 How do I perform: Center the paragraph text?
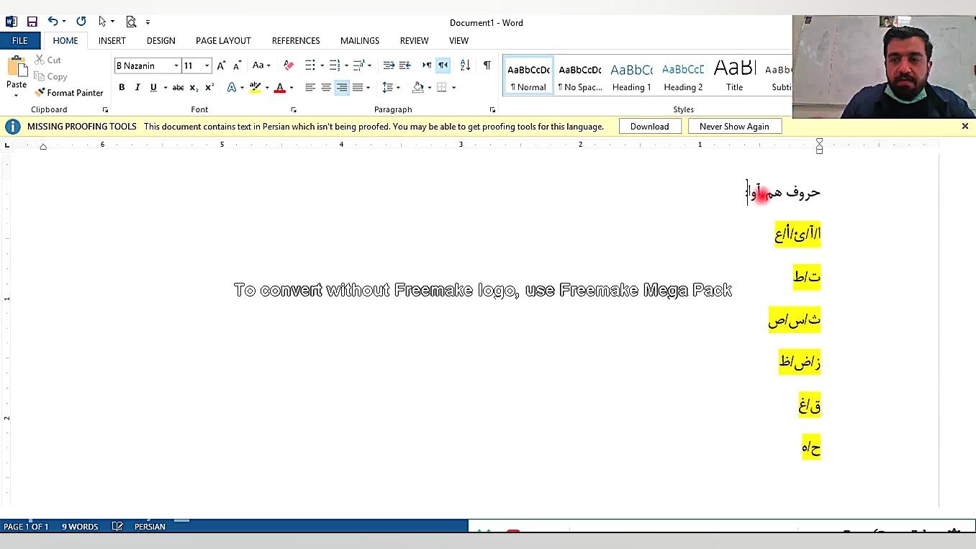coord(326,88)
